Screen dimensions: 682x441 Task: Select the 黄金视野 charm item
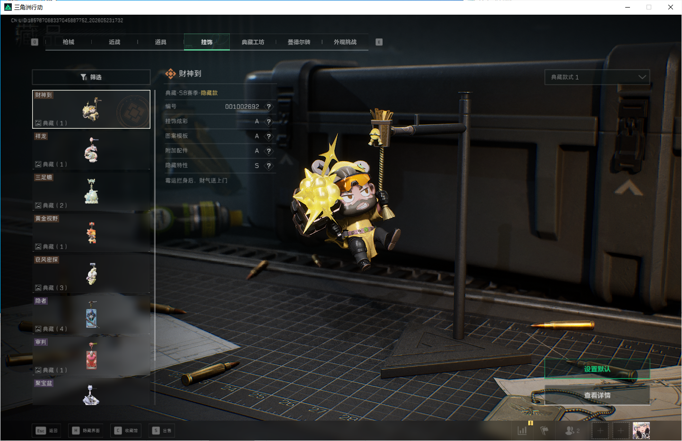[x=91, y=233]
